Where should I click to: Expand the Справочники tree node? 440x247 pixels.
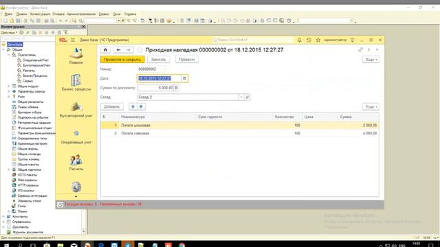click(x=3, y=222)
